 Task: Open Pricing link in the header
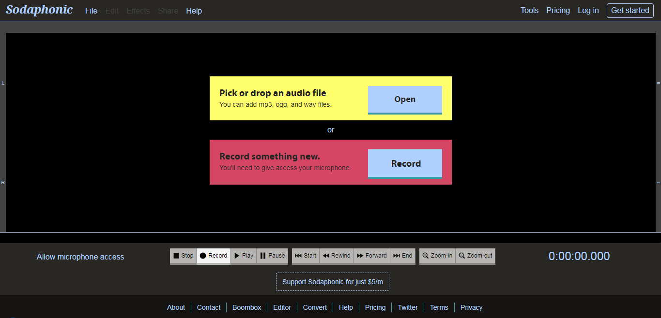pyautogui.click(x=558, y=10)
